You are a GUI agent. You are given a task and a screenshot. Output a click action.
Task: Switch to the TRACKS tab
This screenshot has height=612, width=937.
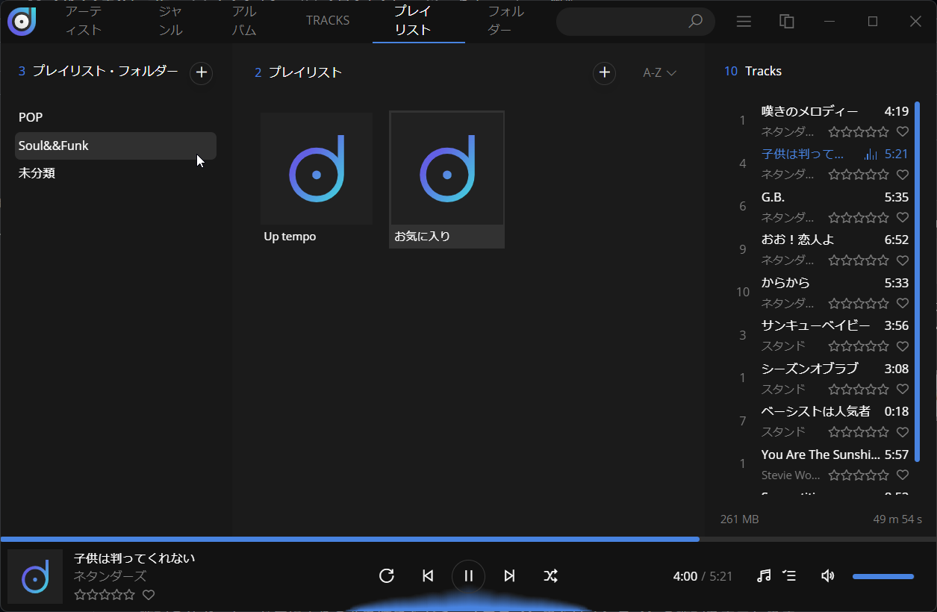(328, 20)
